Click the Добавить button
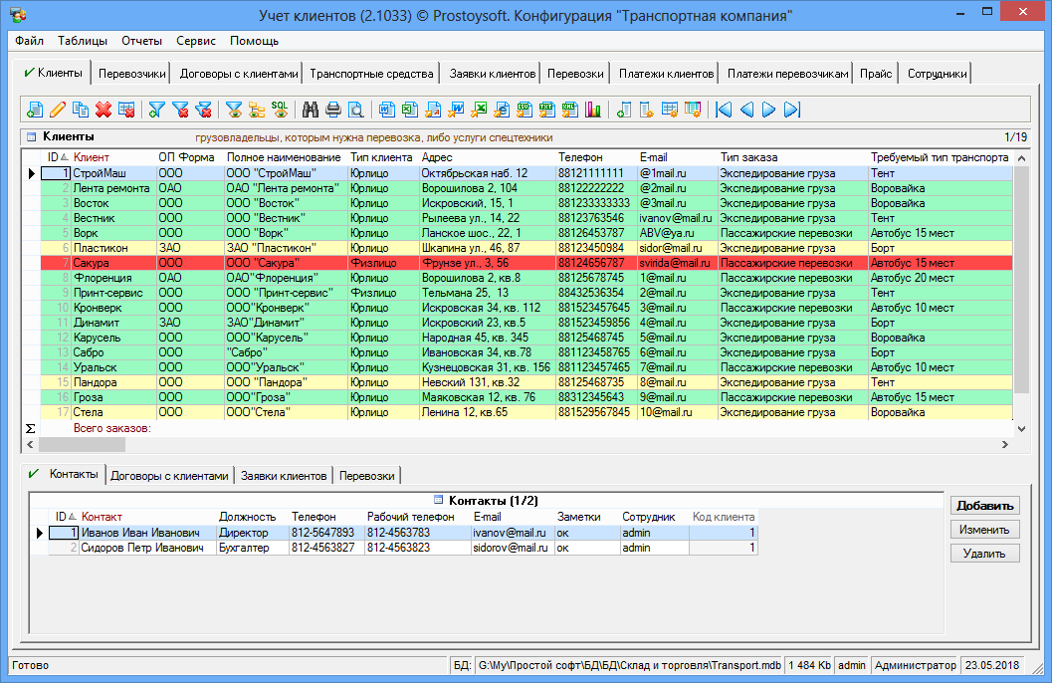Screen dimensions: 1052x683 pos(985,505)
